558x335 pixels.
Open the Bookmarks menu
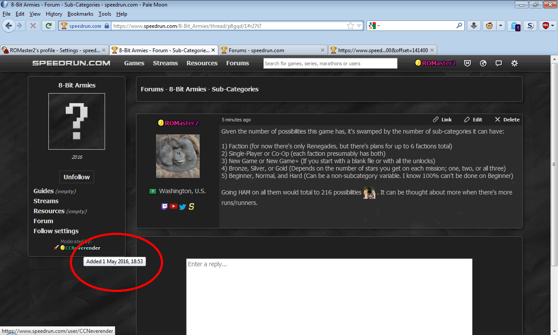80,14
